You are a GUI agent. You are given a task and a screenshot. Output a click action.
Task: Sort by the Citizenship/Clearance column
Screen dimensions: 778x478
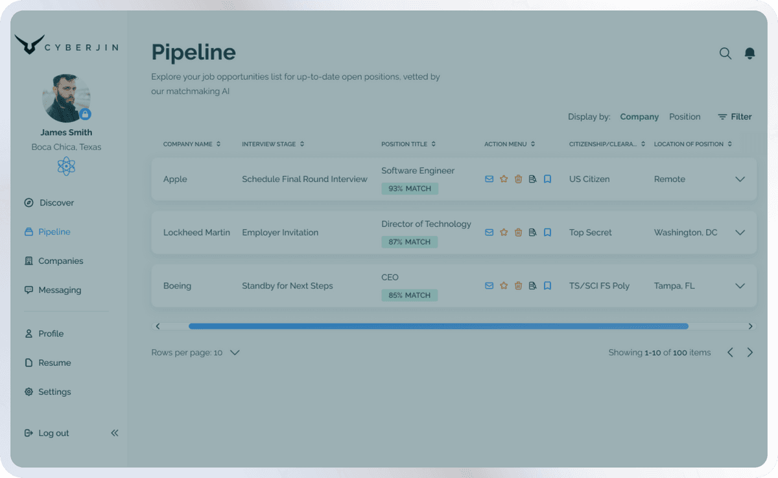pyautogui.click(x=607, y=144)
